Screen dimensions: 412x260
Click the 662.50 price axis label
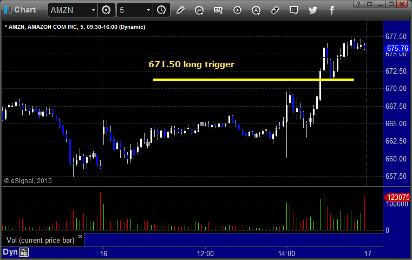click(x=396, y=141)
